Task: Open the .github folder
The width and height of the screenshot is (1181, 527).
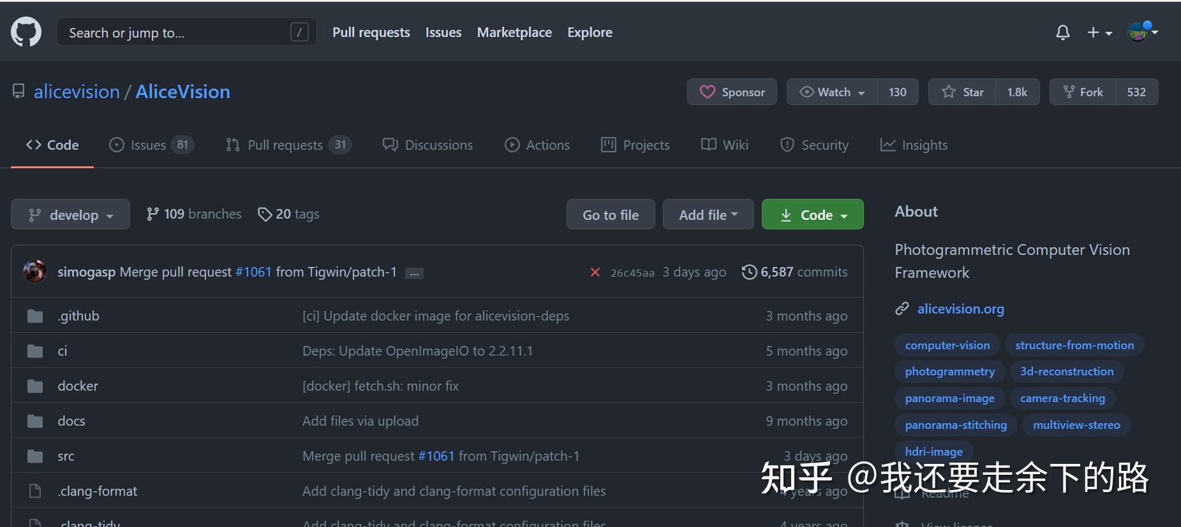Action: pyautogui.click(x=78, y=315)
